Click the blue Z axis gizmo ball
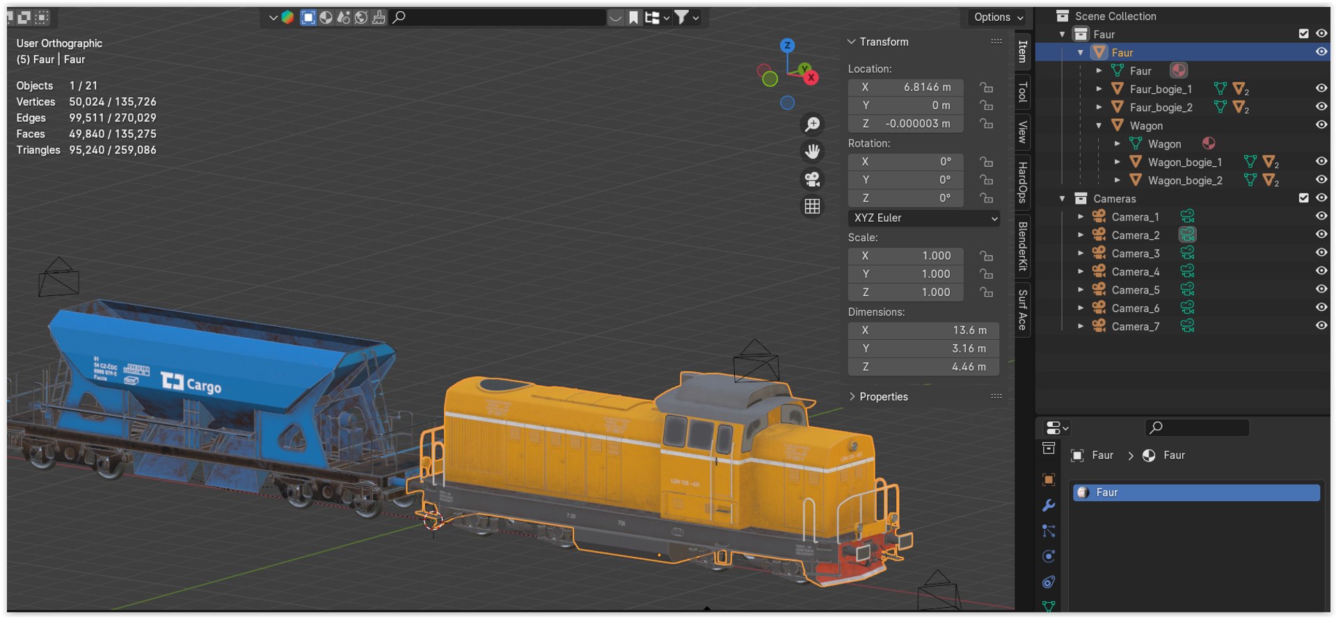The image size is (1336, 618). pos(787,46)
